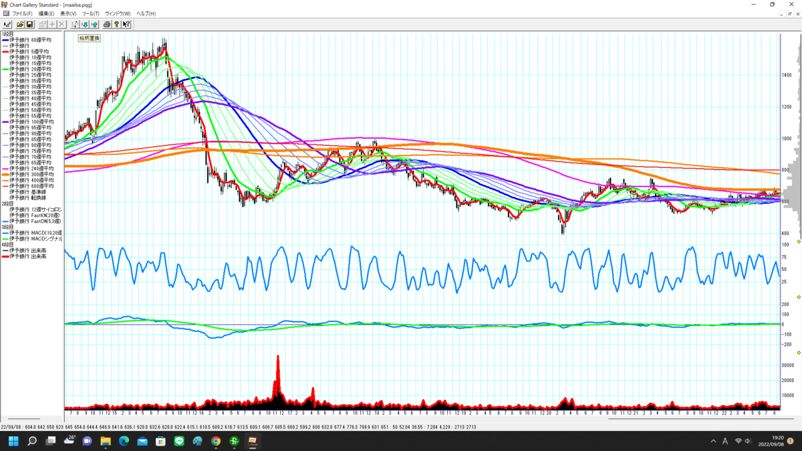This screenshot has height=451, width=802.
Task: Click the greyed-out X delete toolbar icon
Action: [x=61, y=25]
